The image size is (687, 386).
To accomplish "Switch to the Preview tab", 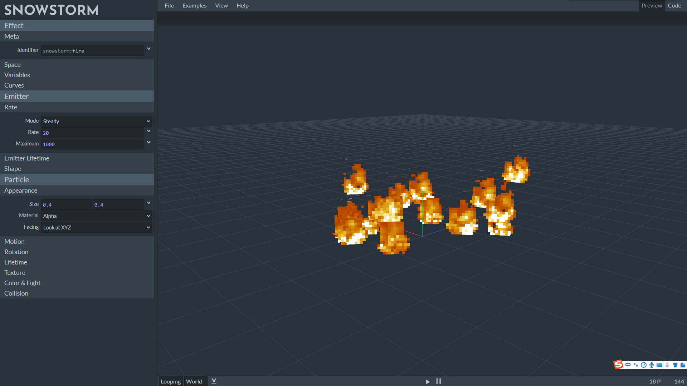I will pos(652,6).
